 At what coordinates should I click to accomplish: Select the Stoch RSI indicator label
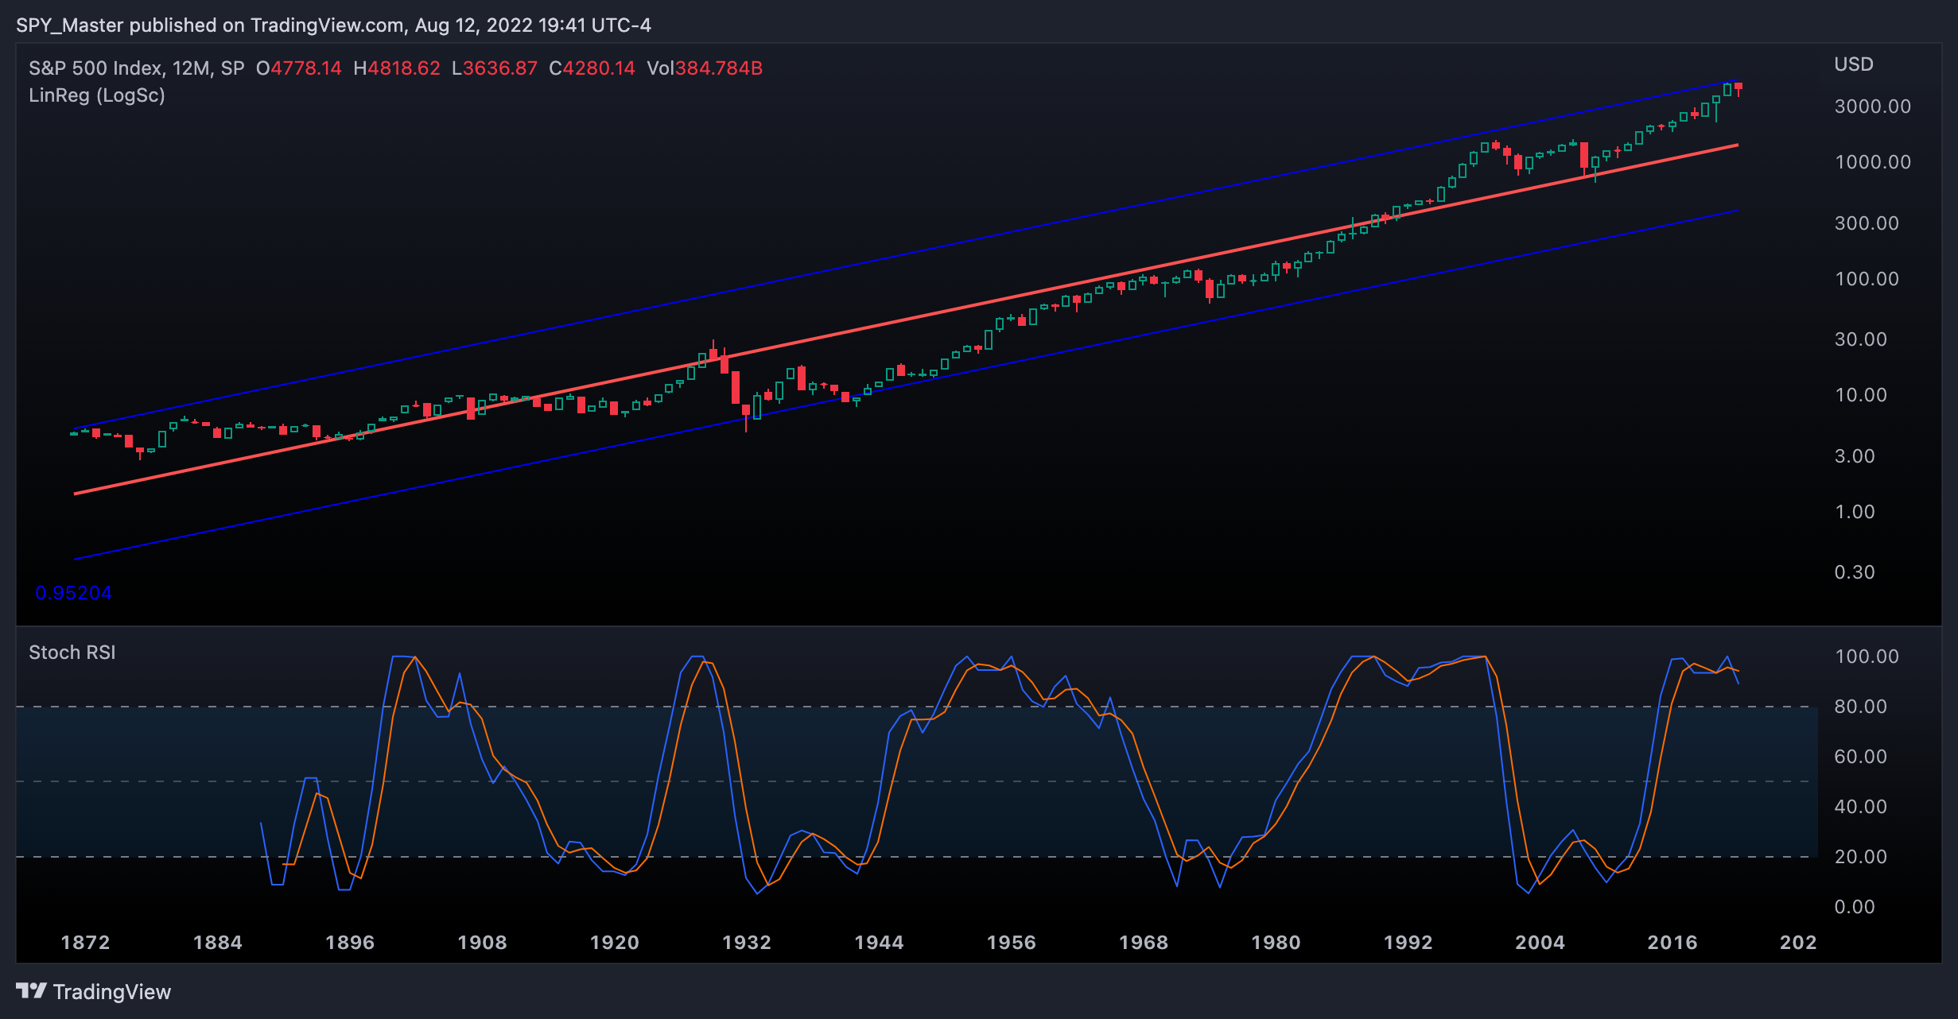(x=72, y=653)
